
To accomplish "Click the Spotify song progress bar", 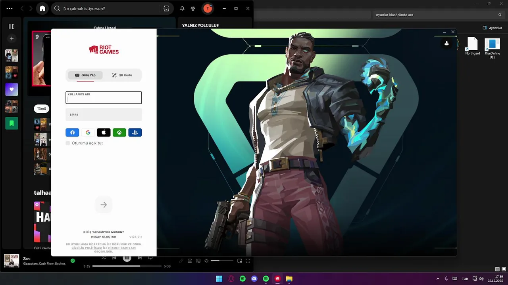I will click(127, 266).
